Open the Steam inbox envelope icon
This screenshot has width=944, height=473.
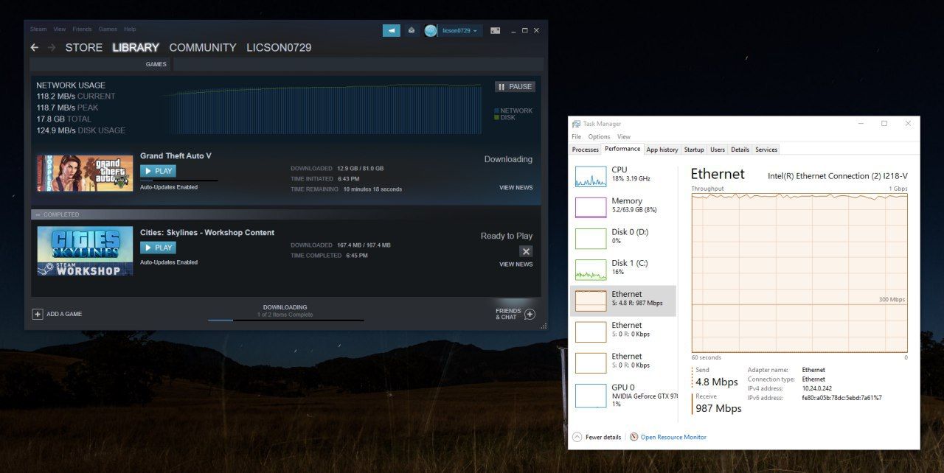click(412, 31)
